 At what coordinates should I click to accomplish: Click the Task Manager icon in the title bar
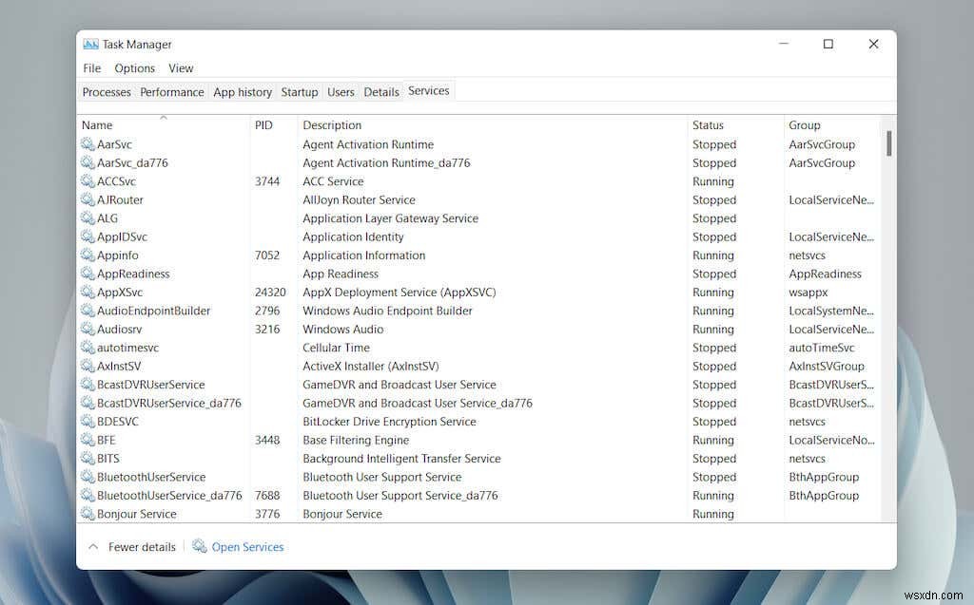point(91,44)
